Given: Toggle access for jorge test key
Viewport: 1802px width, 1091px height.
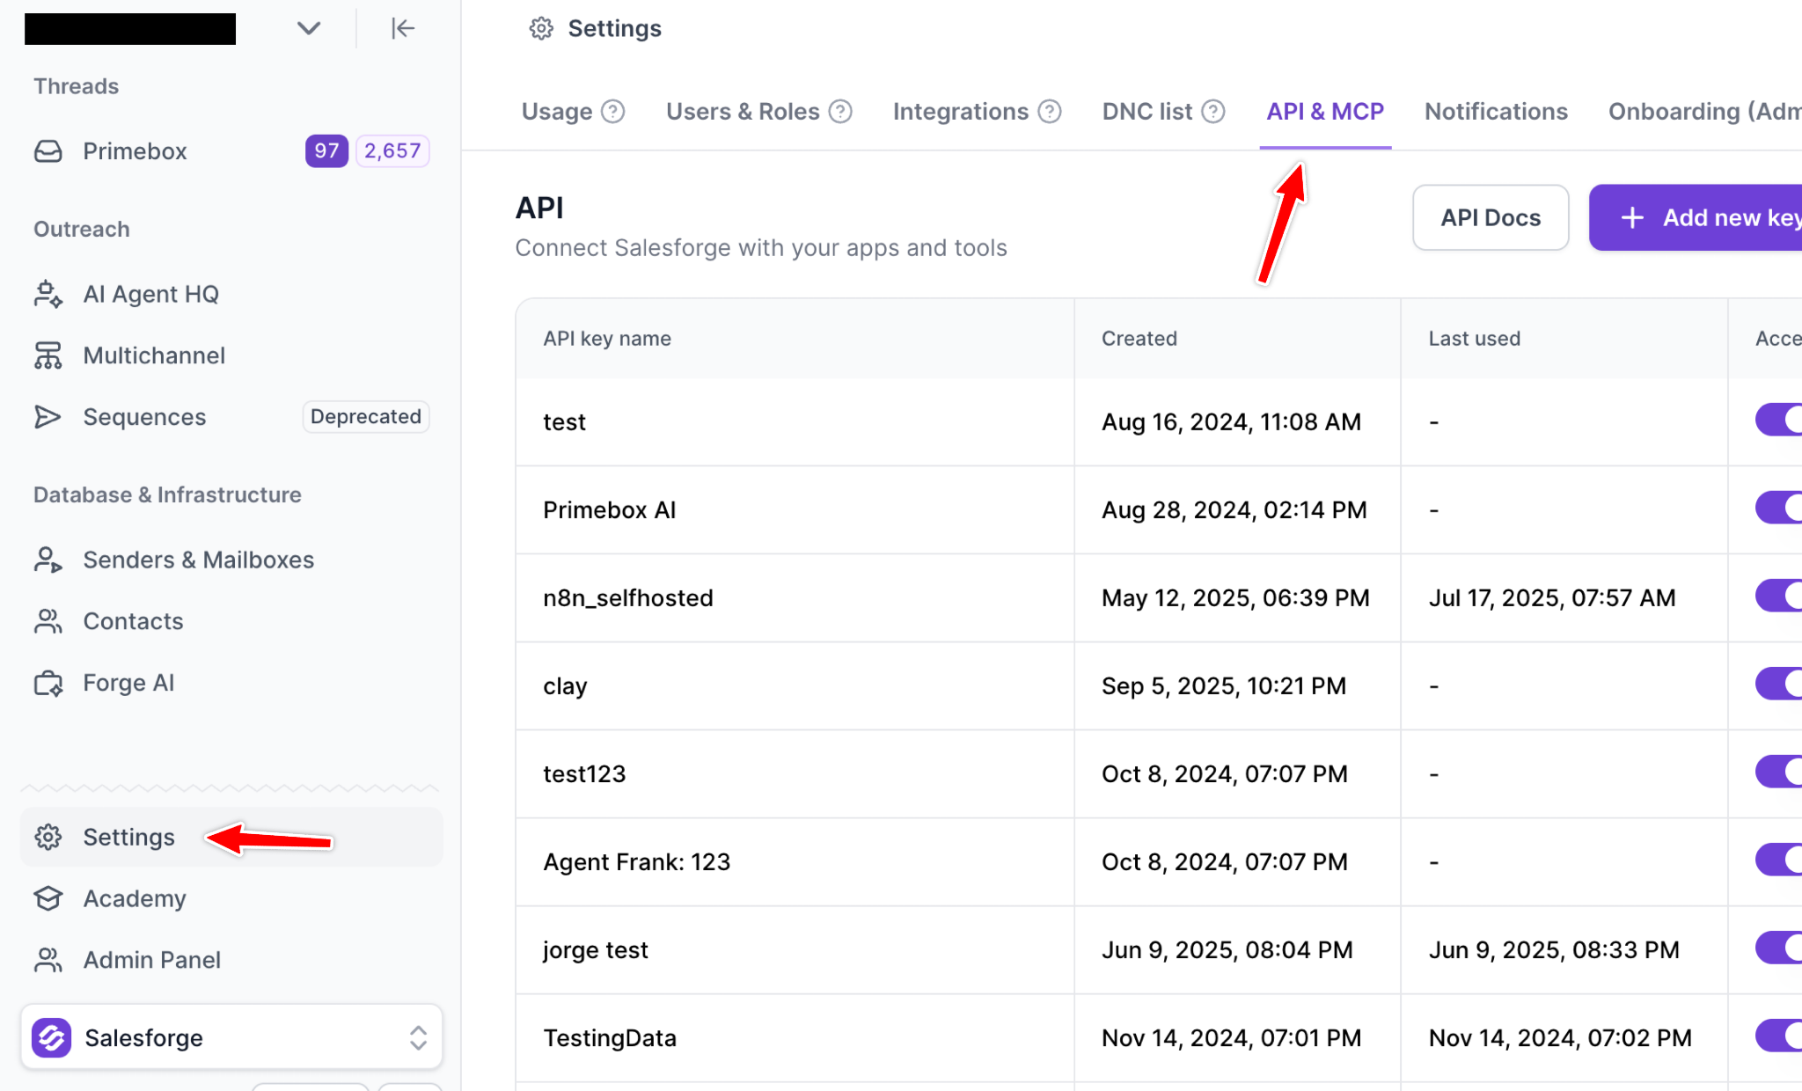Looking at the screenshot, I should [1778, 948].
